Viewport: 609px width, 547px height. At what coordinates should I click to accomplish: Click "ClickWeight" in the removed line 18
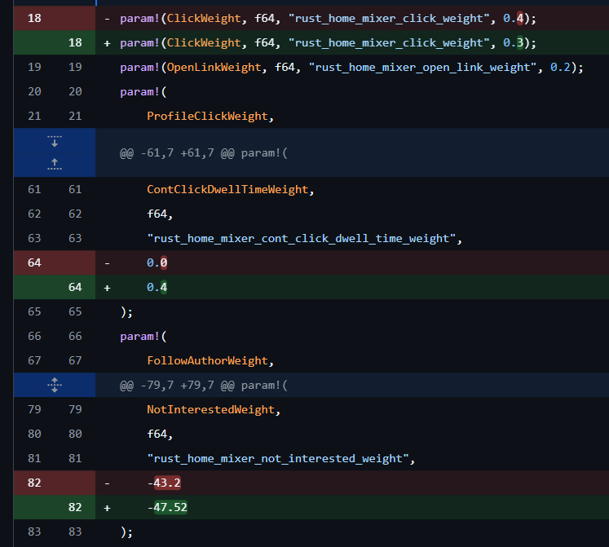(x=204, y=18)
